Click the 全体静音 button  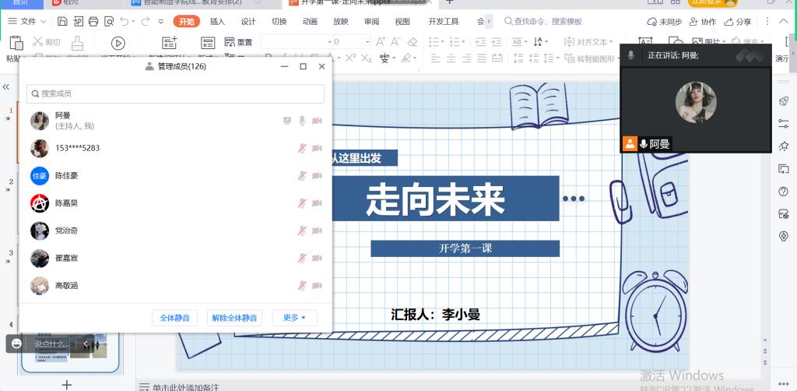coord(175,318)
